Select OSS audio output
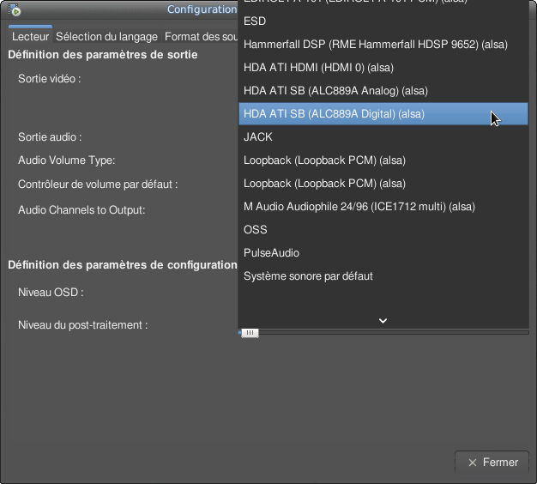This screenshot has width=537, height=484. tap(256, 230)
